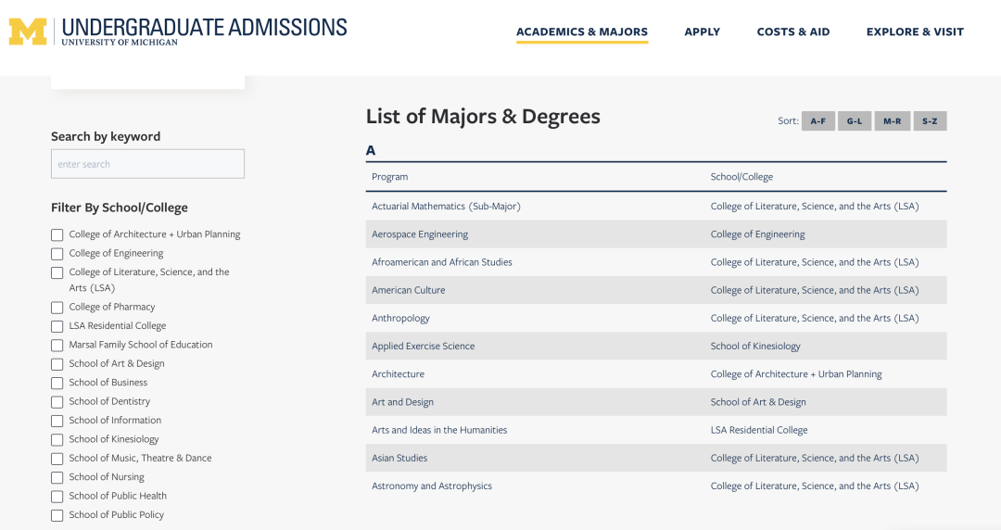Viewport: 1001px width, 530px height.
Task: Click LSA Residential College table cell
Action: [759, 430]
